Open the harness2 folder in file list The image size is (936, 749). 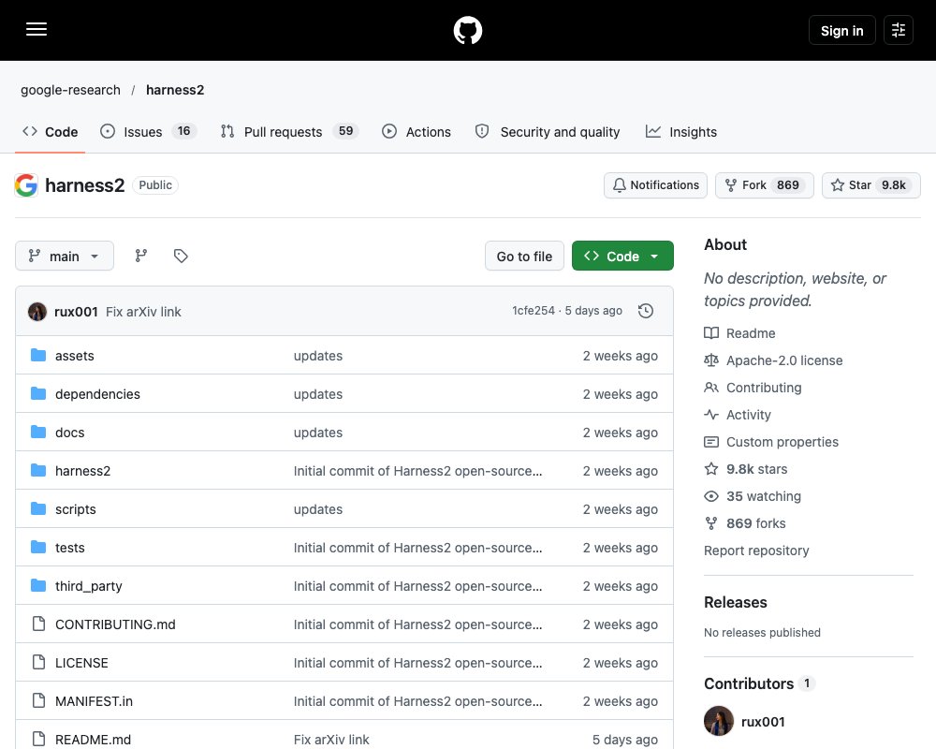pyautogui.click(x=83, y=471)
